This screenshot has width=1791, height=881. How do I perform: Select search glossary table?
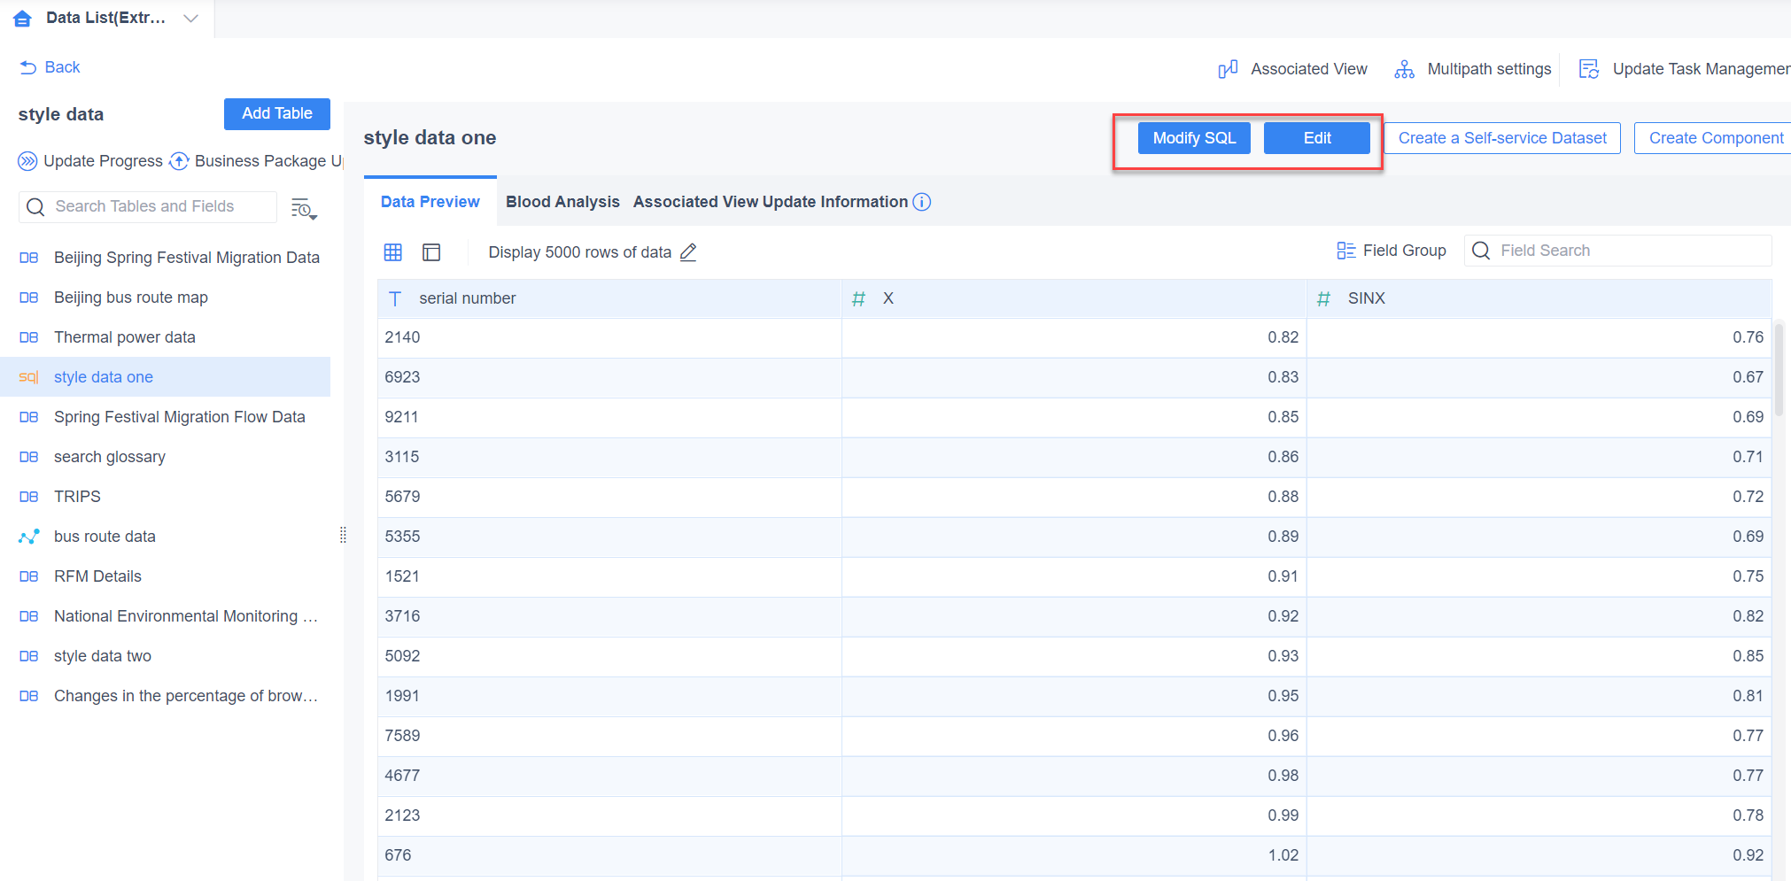coord(166,457)
